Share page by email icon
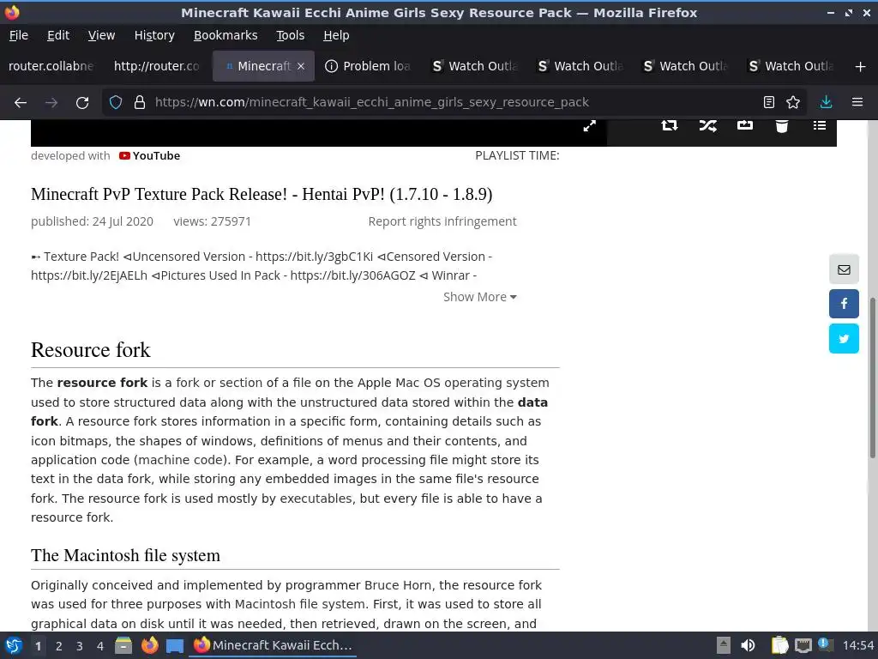This screenshot has width=878, height=659. tap(844, 269)
